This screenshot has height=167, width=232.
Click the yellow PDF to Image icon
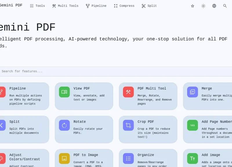[x=64, y=159]
